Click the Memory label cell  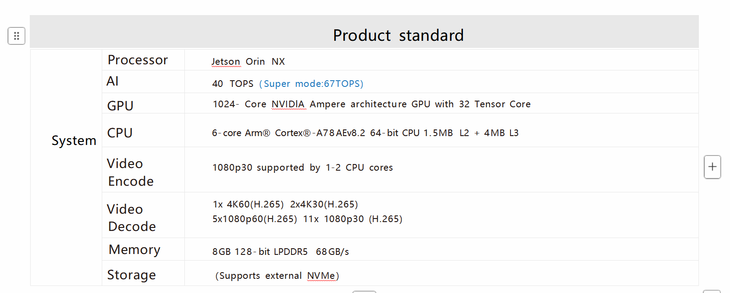click(143, 249)
